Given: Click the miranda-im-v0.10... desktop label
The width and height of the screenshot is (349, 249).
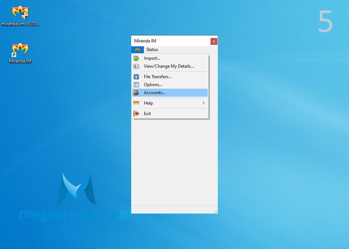Looking at the screenshot, I should pyautogui.click(x=20, y=24).
